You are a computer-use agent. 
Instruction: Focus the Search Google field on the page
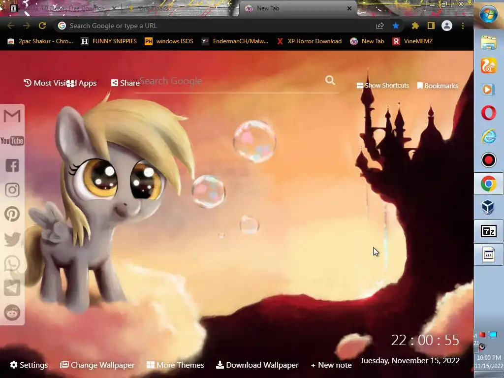click(230, 81)
